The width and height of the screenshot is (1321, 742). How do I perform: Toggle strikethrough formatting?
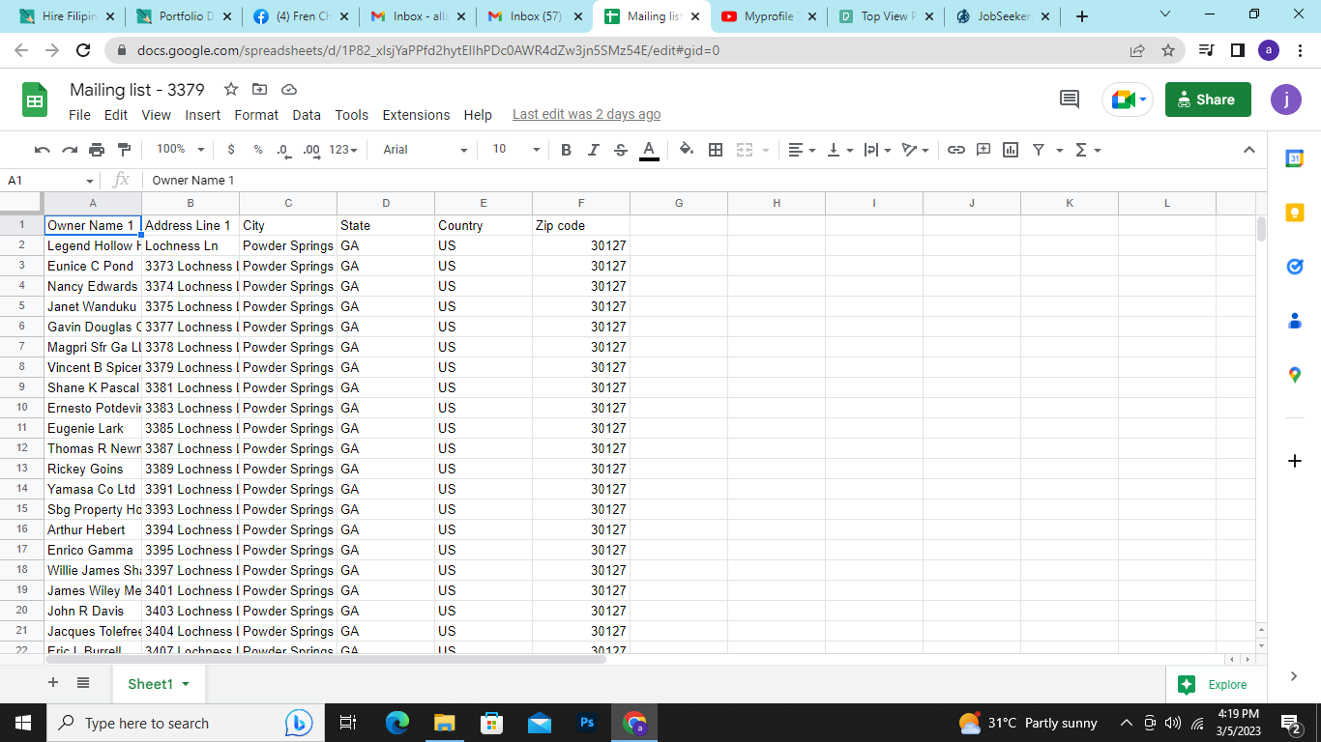pyautogui.click(x=621, y=150)
